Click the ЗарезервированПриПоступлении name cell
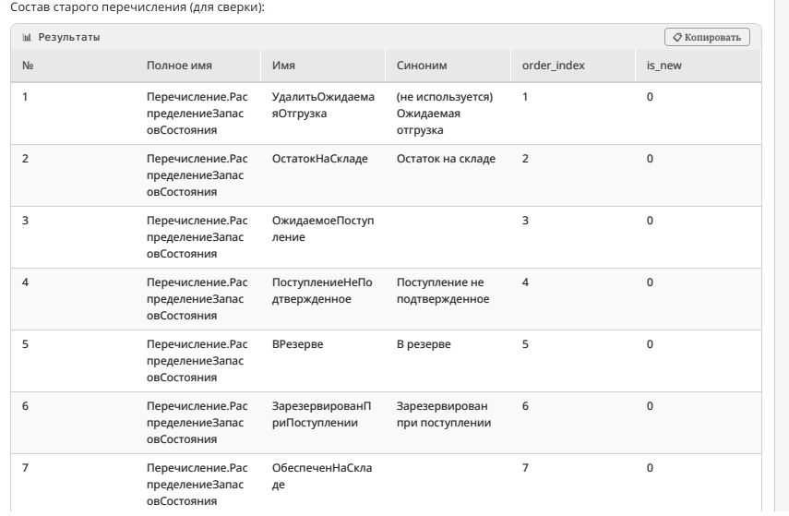 click(323, 423)
